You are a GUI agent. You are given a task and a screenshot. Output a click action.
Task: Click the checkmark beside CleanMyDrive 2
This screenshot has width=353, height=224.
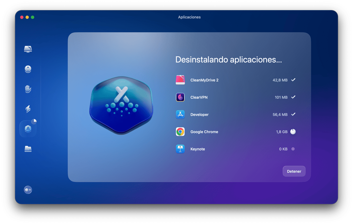point(293,80)
